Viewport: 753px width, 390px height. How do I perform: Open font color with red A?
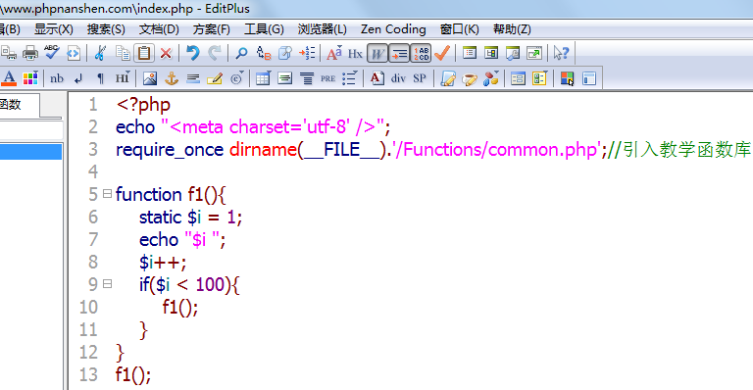9,78
